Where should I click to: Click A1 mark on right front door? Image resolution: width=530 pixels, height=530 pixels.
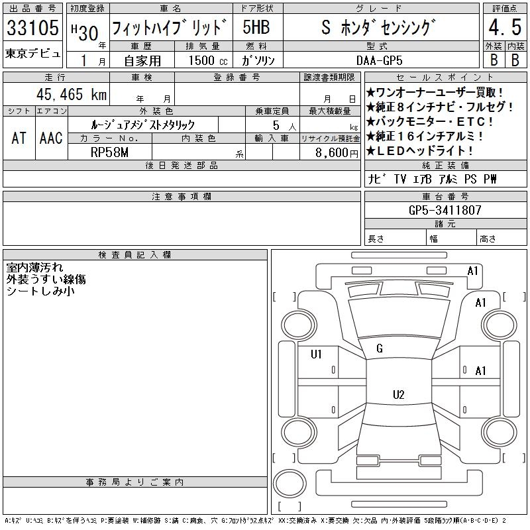coord(480,371)
